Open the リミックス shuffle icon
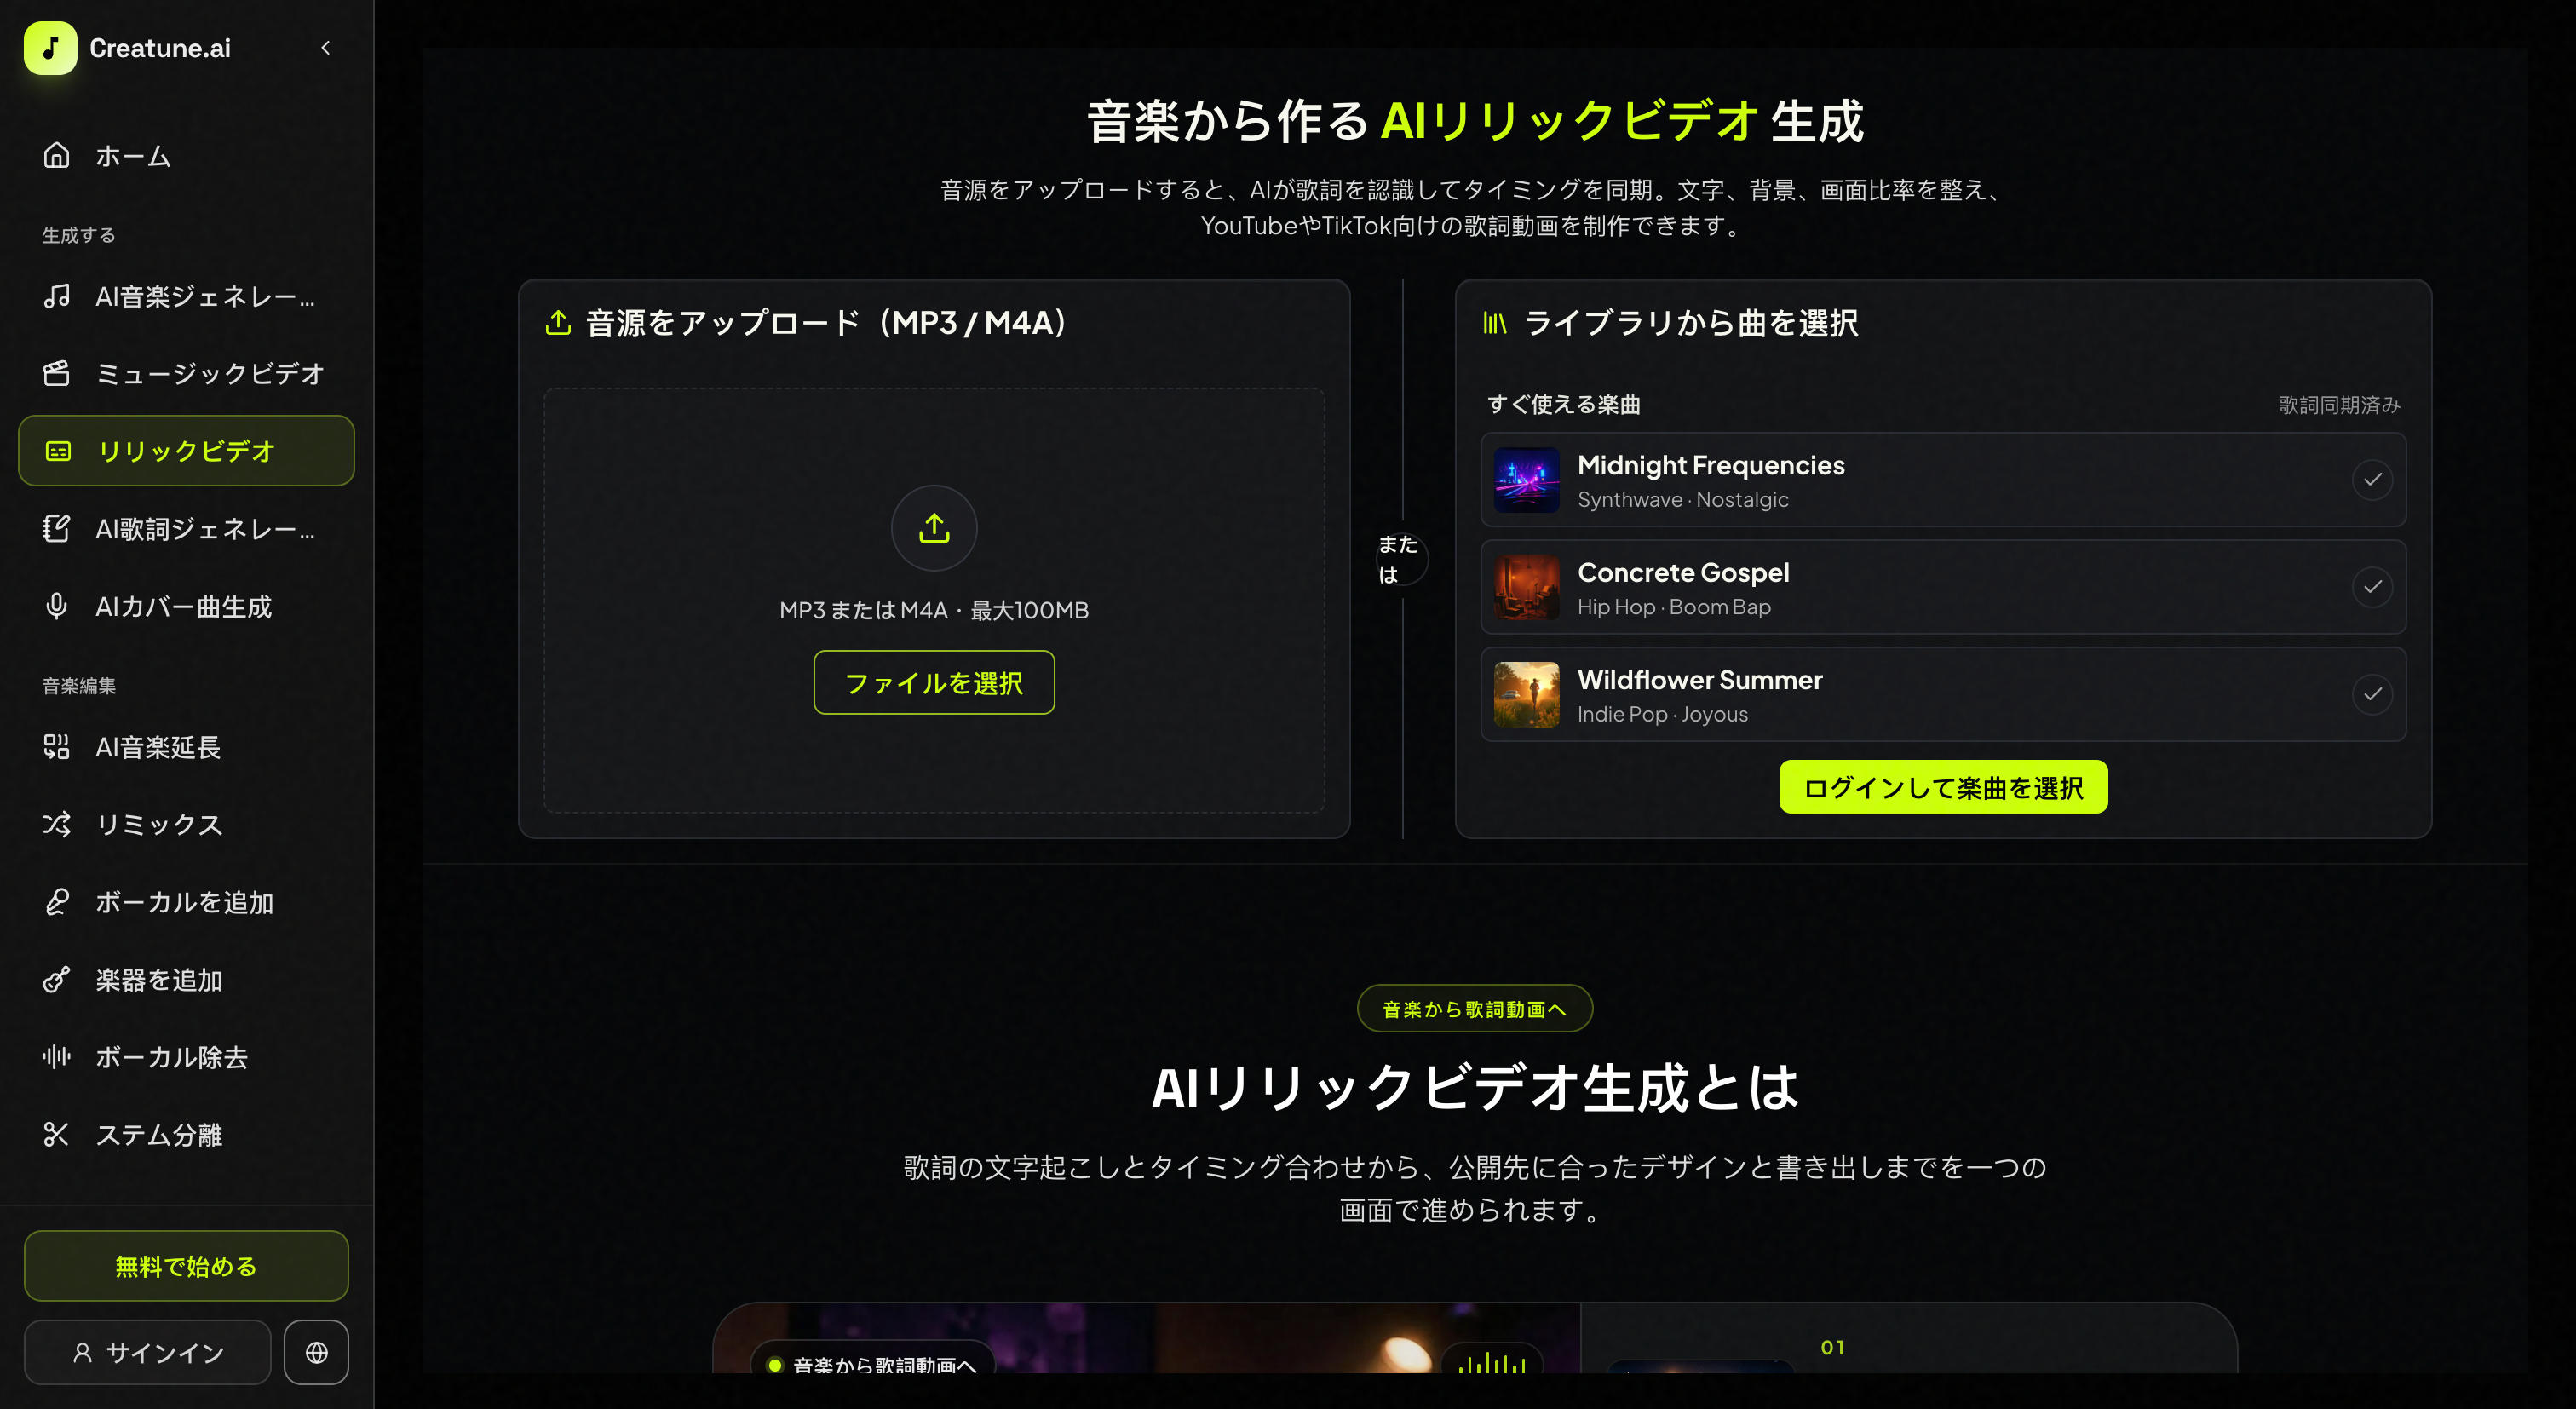 coord(57,824)
